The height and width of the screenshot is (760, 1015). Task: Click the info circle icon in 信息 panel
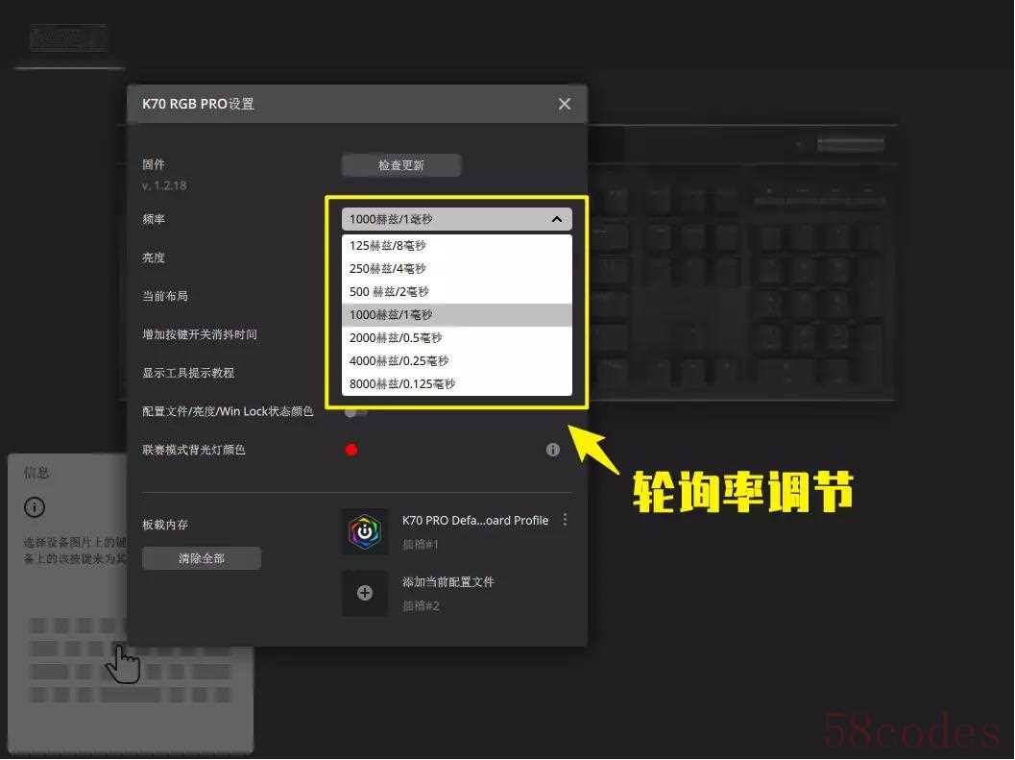(x=35, y=506)
